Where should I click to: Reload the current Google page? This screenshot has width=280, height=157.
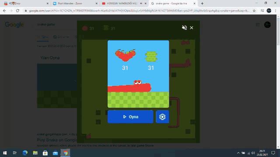click(17, 10)
